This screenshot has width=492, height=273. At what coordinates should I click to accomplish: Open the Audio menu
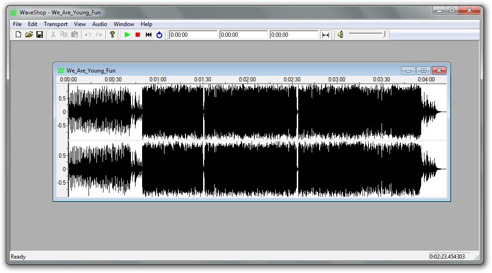pos(99,24)
